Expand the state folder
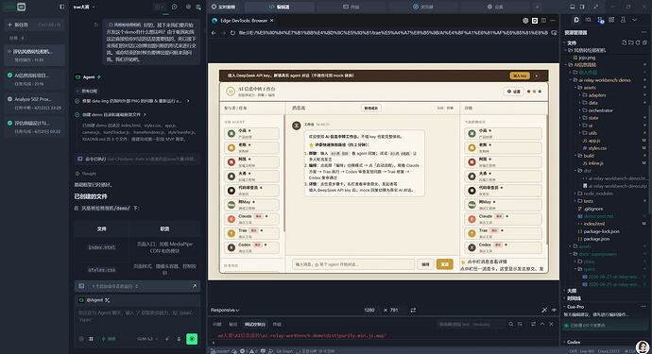The width and height of the screenshot is (652, 354). [593, 118]
